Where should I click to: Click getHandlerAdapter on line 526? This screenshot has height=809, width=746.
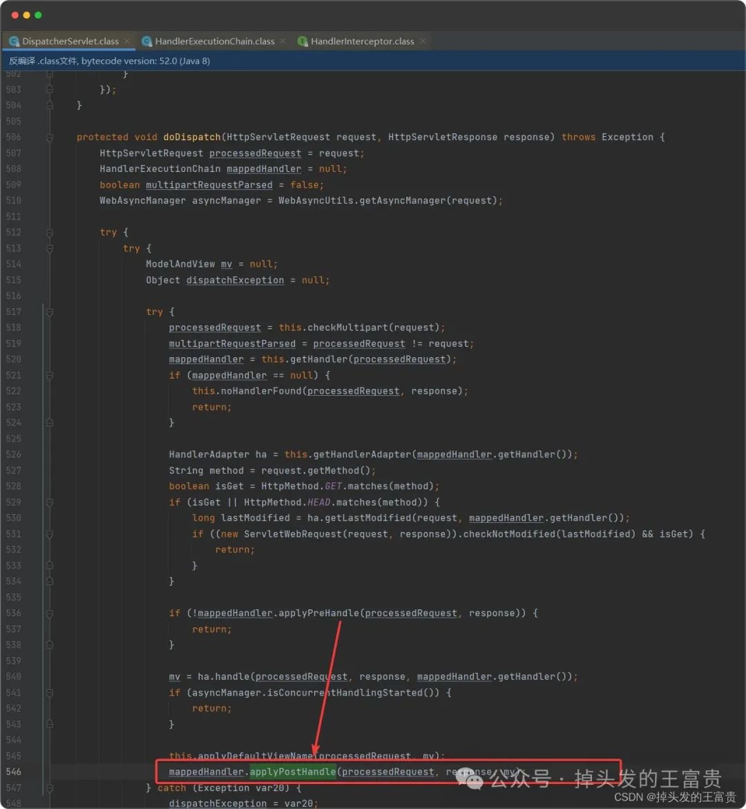[x=362, y=455]
